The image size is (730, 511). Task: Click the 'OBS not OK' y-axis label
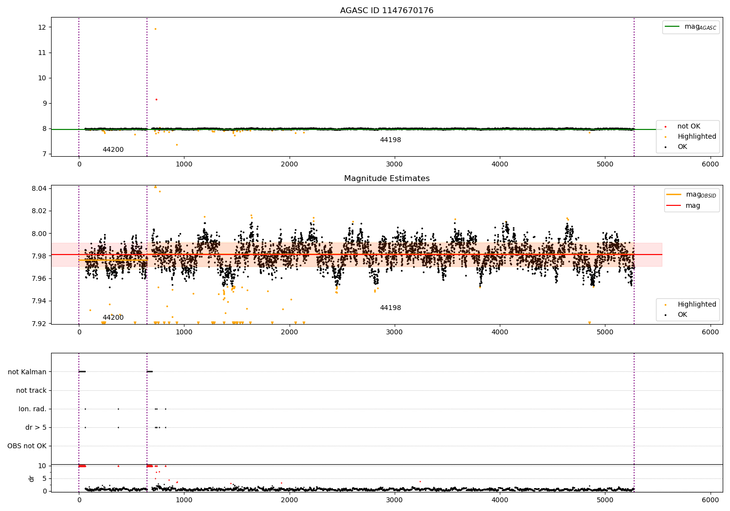click(27, 446)
